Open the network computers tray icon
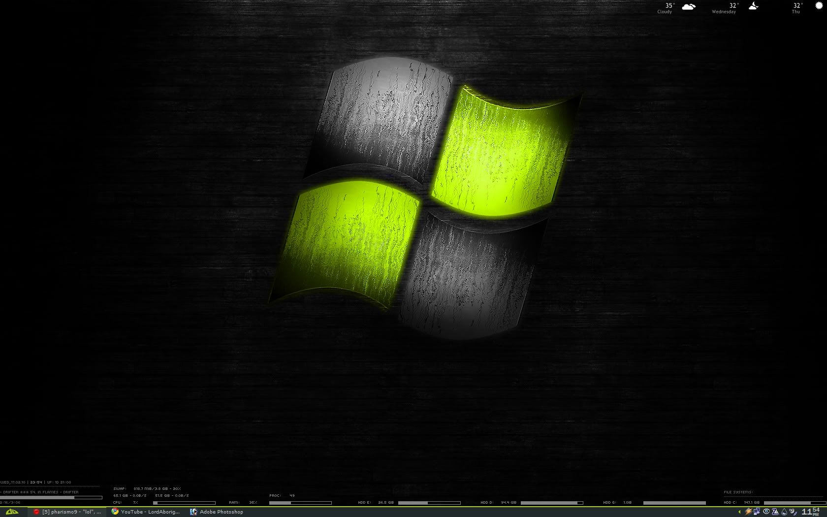The width and height of the screenshot is (827, 517). [x=757, y=512]
